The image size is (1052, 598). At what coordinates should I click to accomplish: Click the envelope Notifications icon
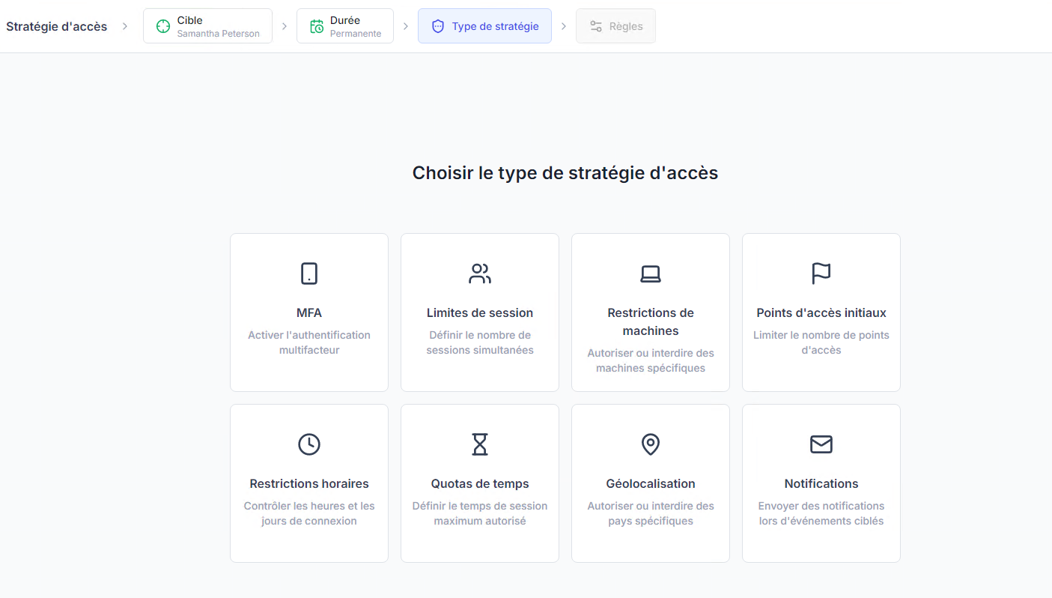(x=821, y=444)
